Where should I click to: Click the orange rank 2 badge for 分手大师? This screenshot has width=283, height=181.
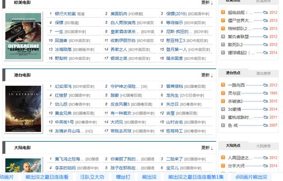click(223, 166)
